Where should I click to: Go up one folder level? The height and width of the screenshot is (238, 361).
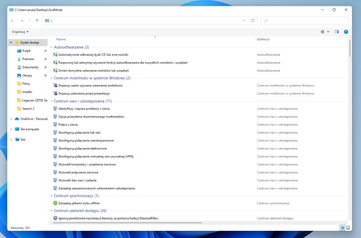pos(37,21)
